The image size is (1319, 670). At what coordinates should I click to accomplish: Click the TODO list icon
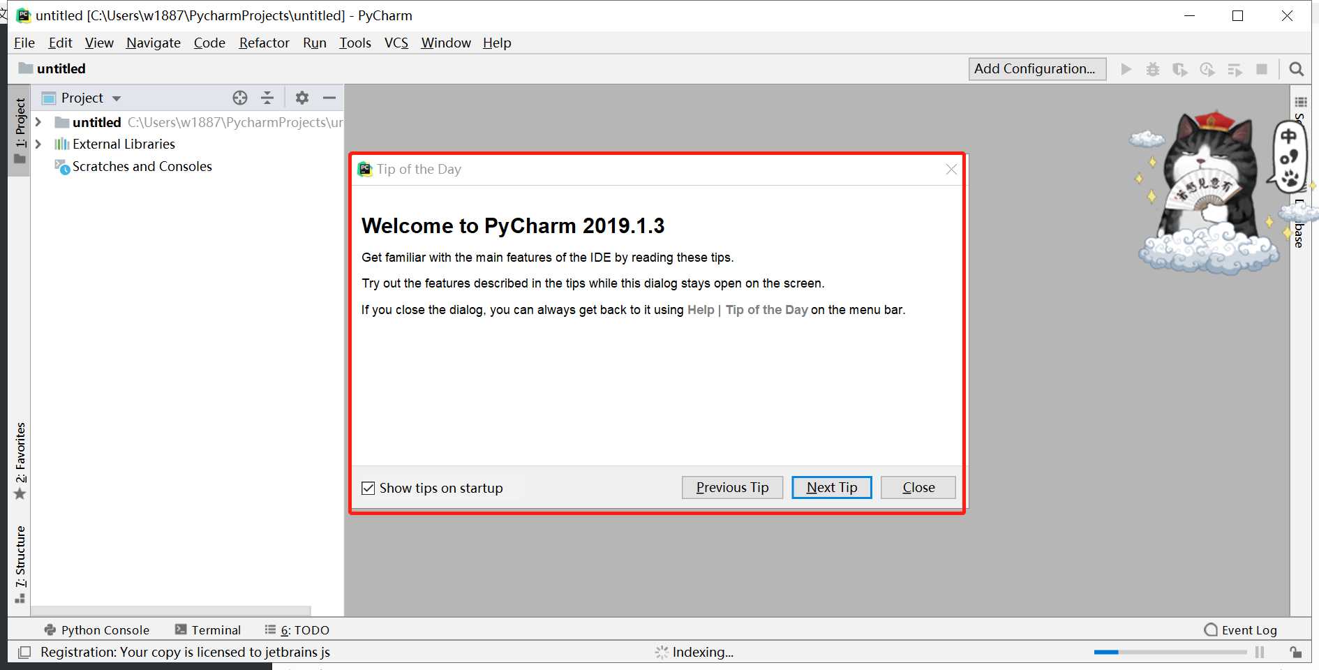(270, 630)
